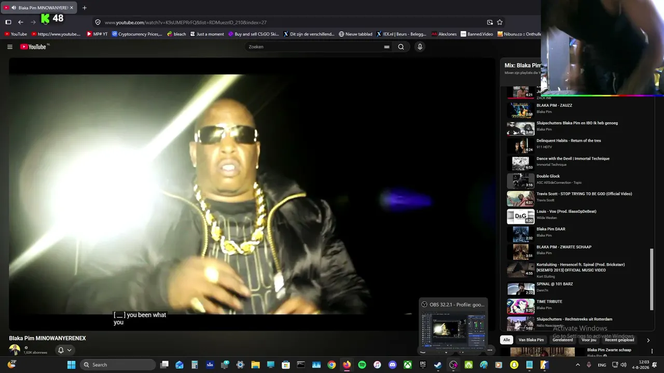Image resolution: width=664 pixels, height=373 pixels.
Task: Switch to the Blaka Pim MINOWANYERENEX tab
Action: point(39,8)
